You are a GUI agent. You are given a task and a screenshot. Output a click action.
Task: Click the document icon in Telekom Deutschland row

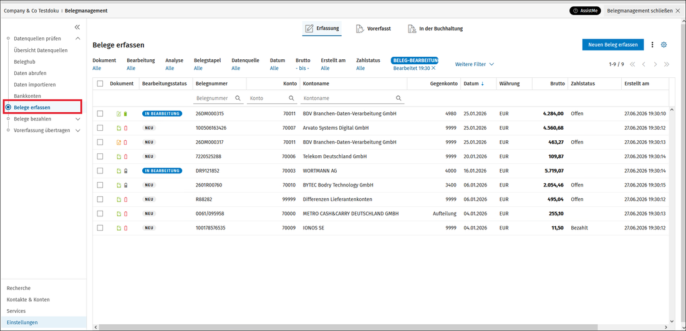pyautogui.click(x=118, y=156)
